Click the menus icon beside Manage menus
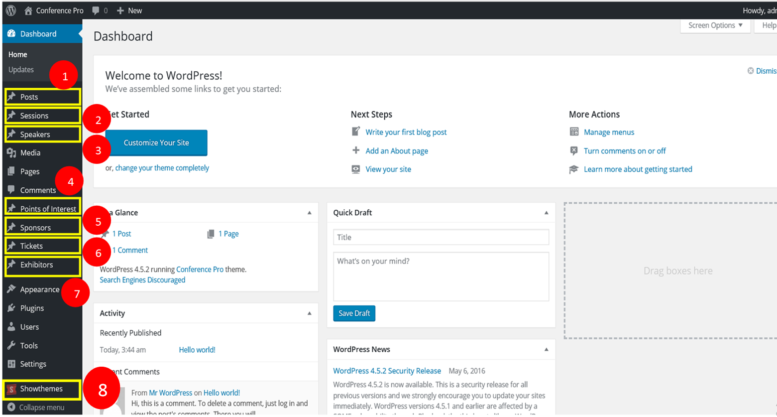Viewport: 777px width, 417px height. [x=574, y=132]
